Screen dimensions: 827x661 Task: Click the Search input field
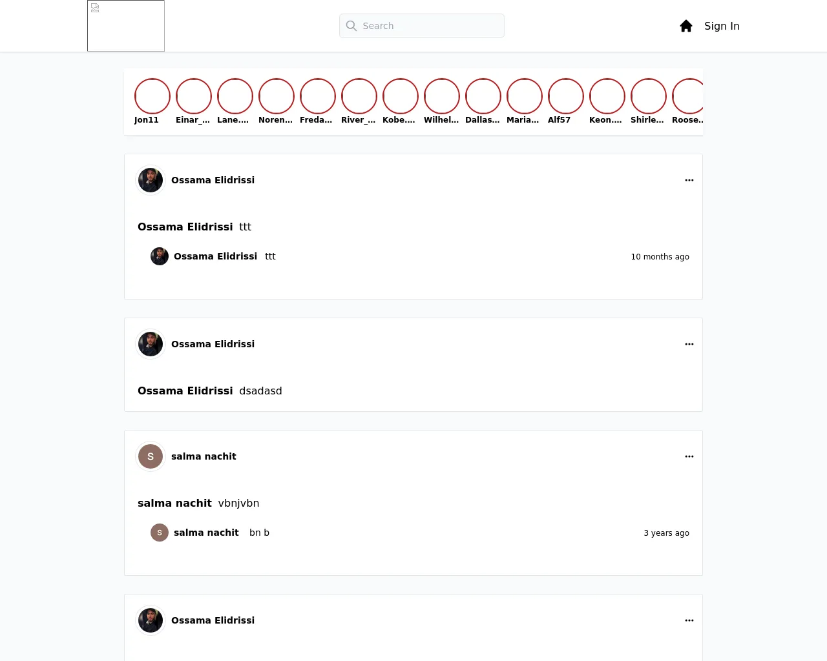(422, 26)
